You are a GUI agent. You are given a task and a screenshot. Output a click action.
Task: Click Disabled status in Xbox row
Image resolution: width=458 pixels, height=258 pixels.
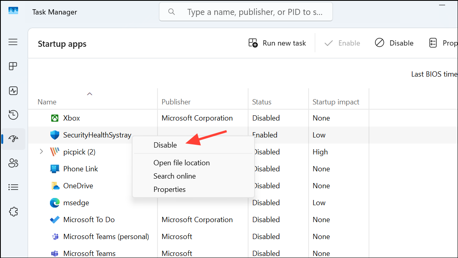point(266,118)
